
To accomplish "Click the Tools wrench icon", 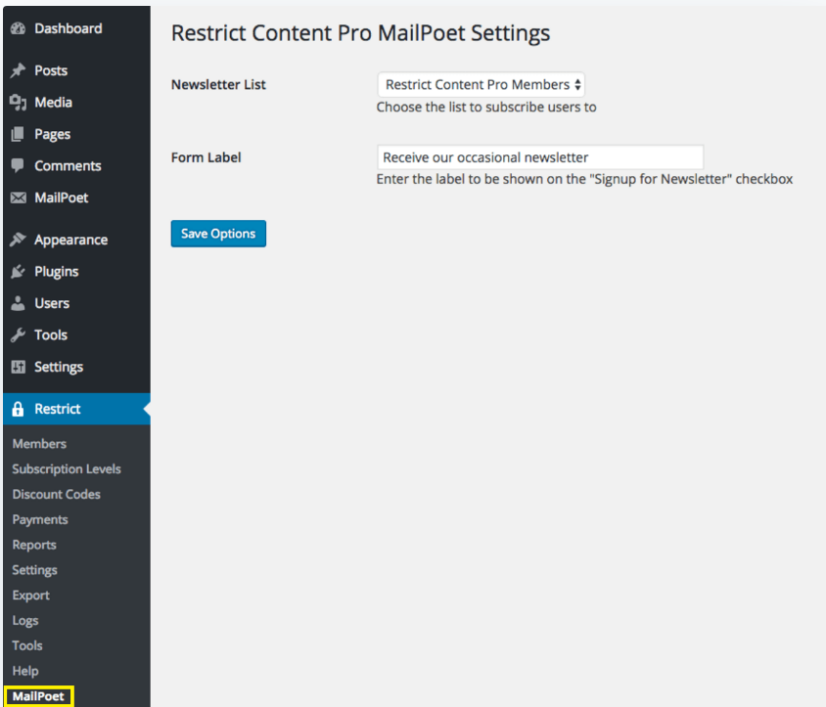I will [x=18, y=335].
